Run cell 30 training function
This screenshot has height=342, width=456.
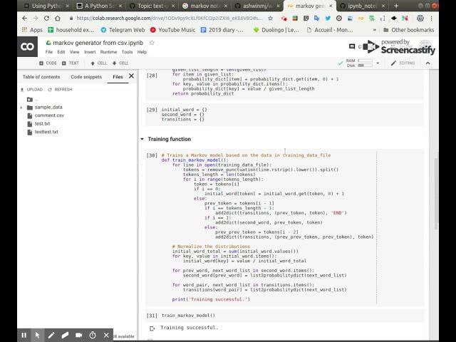click(152, 155)
